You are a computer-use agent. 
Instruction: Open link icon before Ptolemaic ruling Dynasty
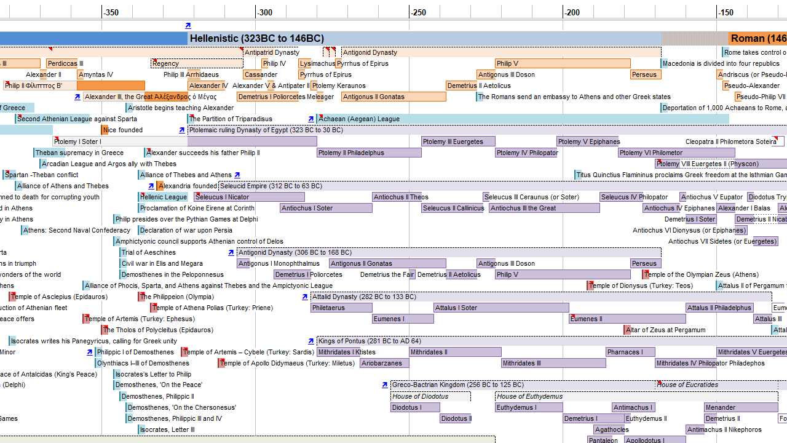182,130
